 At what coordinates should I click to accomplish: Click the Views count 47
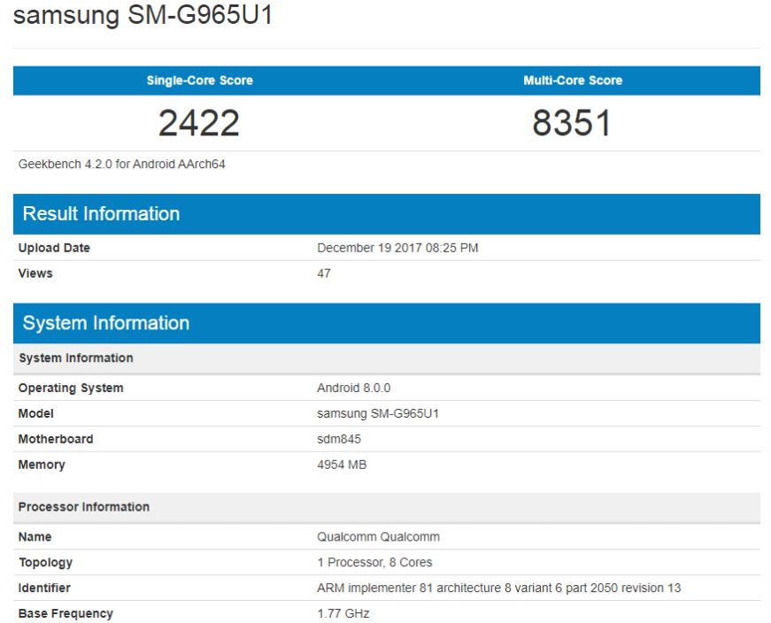[x=324, y=273]
